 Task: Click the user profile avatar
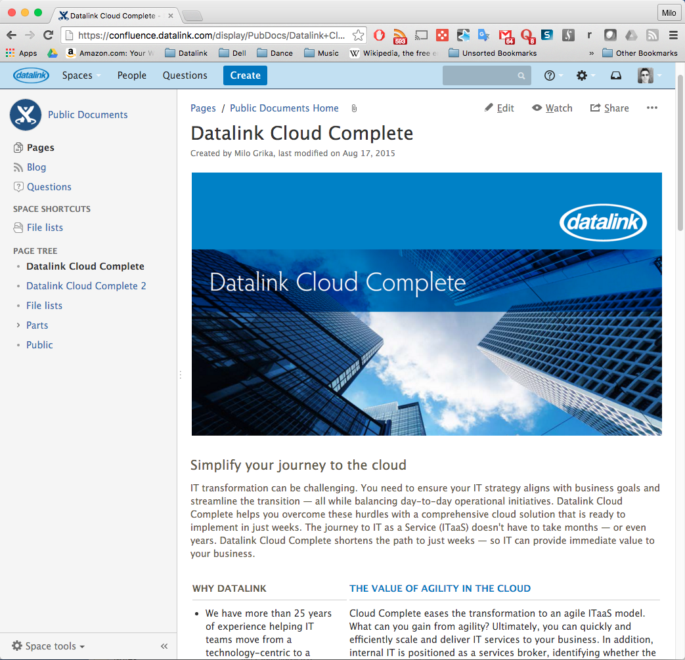click(646, 75)
